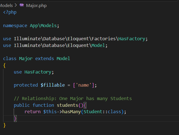Click the breadcrumb chevron after Models
179x135 pixels.
pos(16,5)
